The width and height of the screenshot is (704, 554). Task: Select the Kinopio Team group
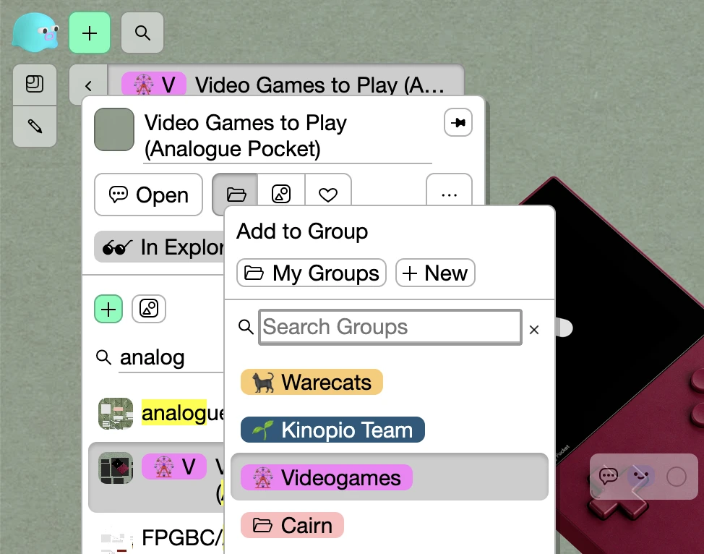coord(332,430)
